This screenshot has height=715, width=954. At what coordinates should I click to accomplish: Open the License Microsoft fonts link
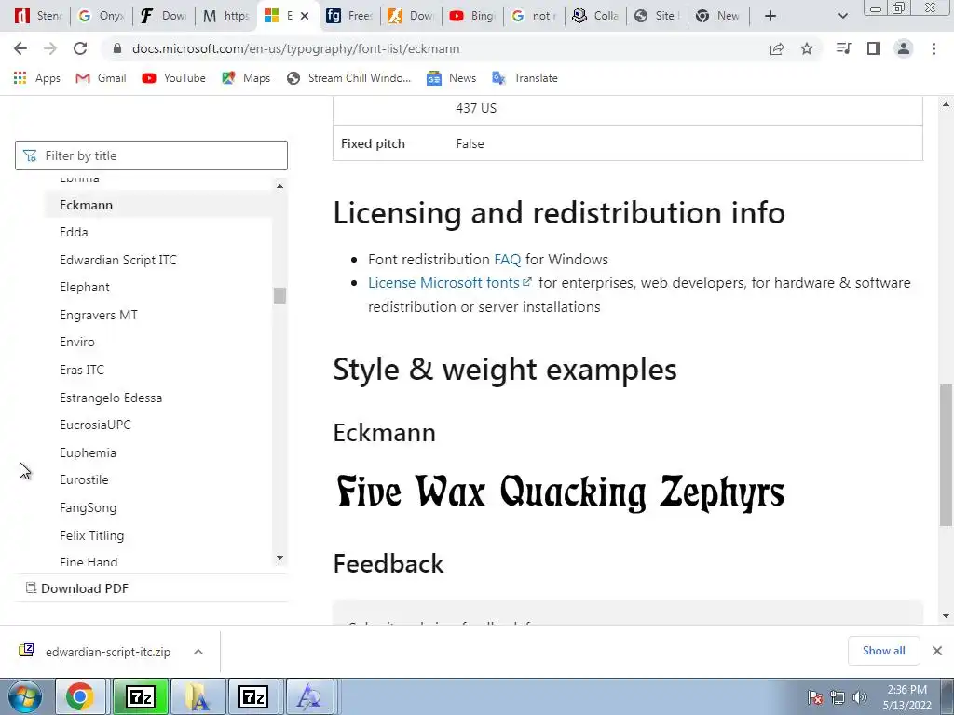pos(450,283)
